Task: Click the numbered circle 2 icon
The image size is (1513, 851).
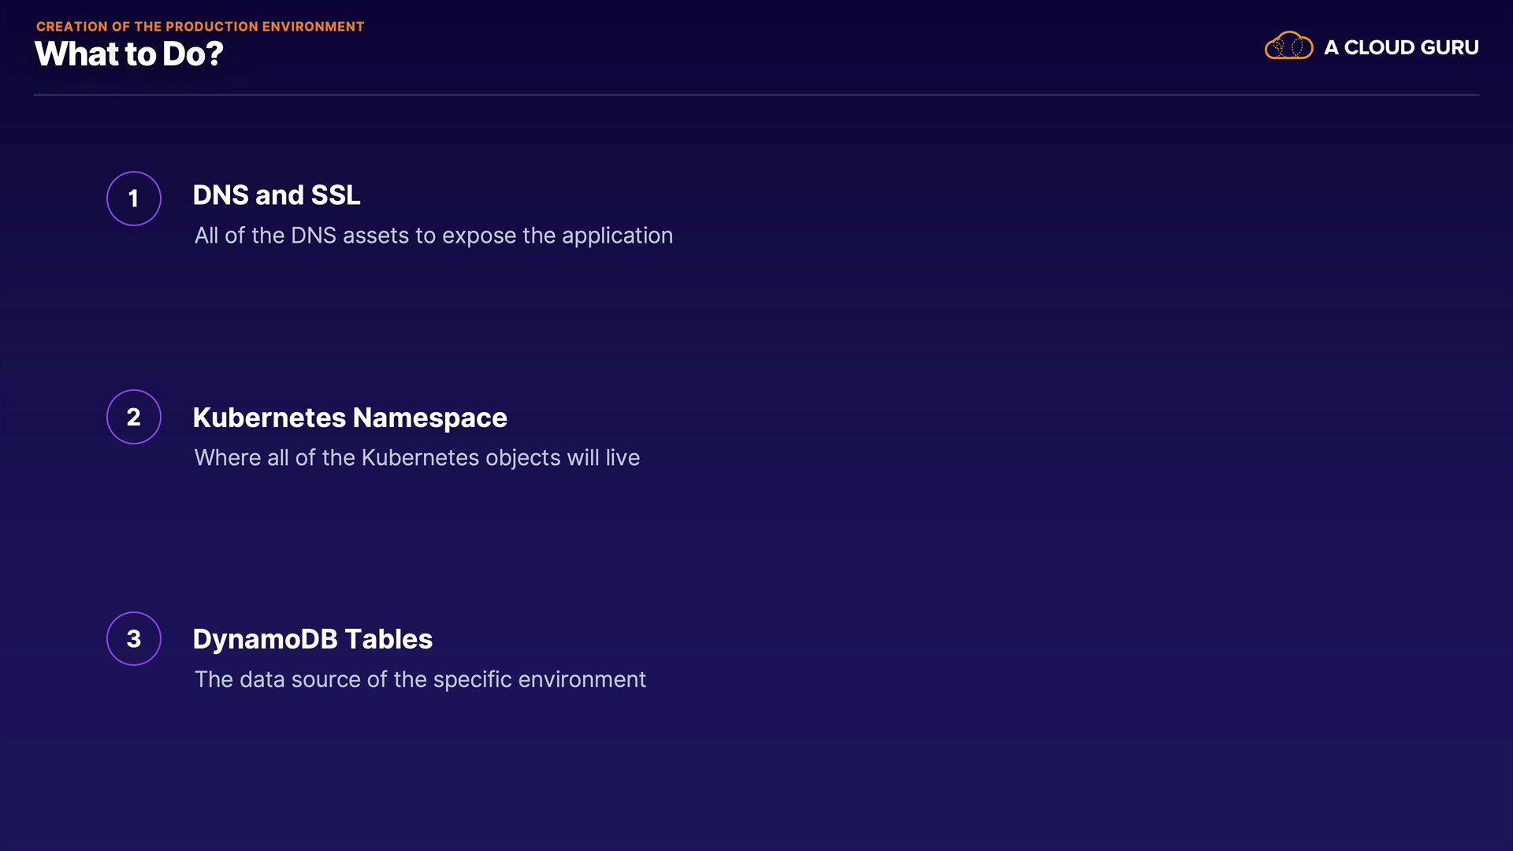Action: (134, 417)
